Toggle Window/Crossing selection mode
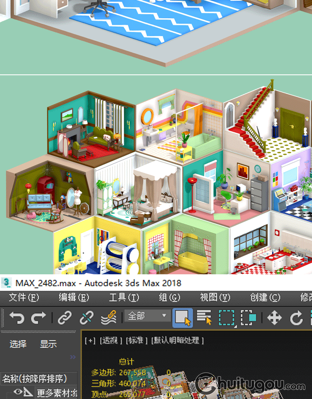The image size is (312, 399). pyautogui.click(x=249, y=318)
